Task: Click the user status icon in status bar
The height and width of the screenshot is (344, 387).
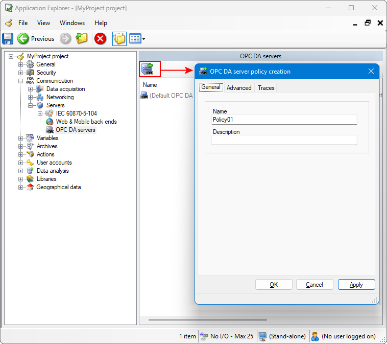Action: [315, 336]
